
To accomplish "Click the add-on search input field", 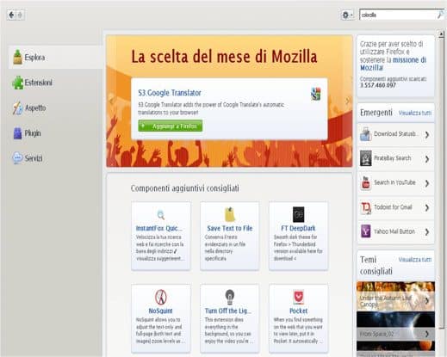I will coord(398,15).
